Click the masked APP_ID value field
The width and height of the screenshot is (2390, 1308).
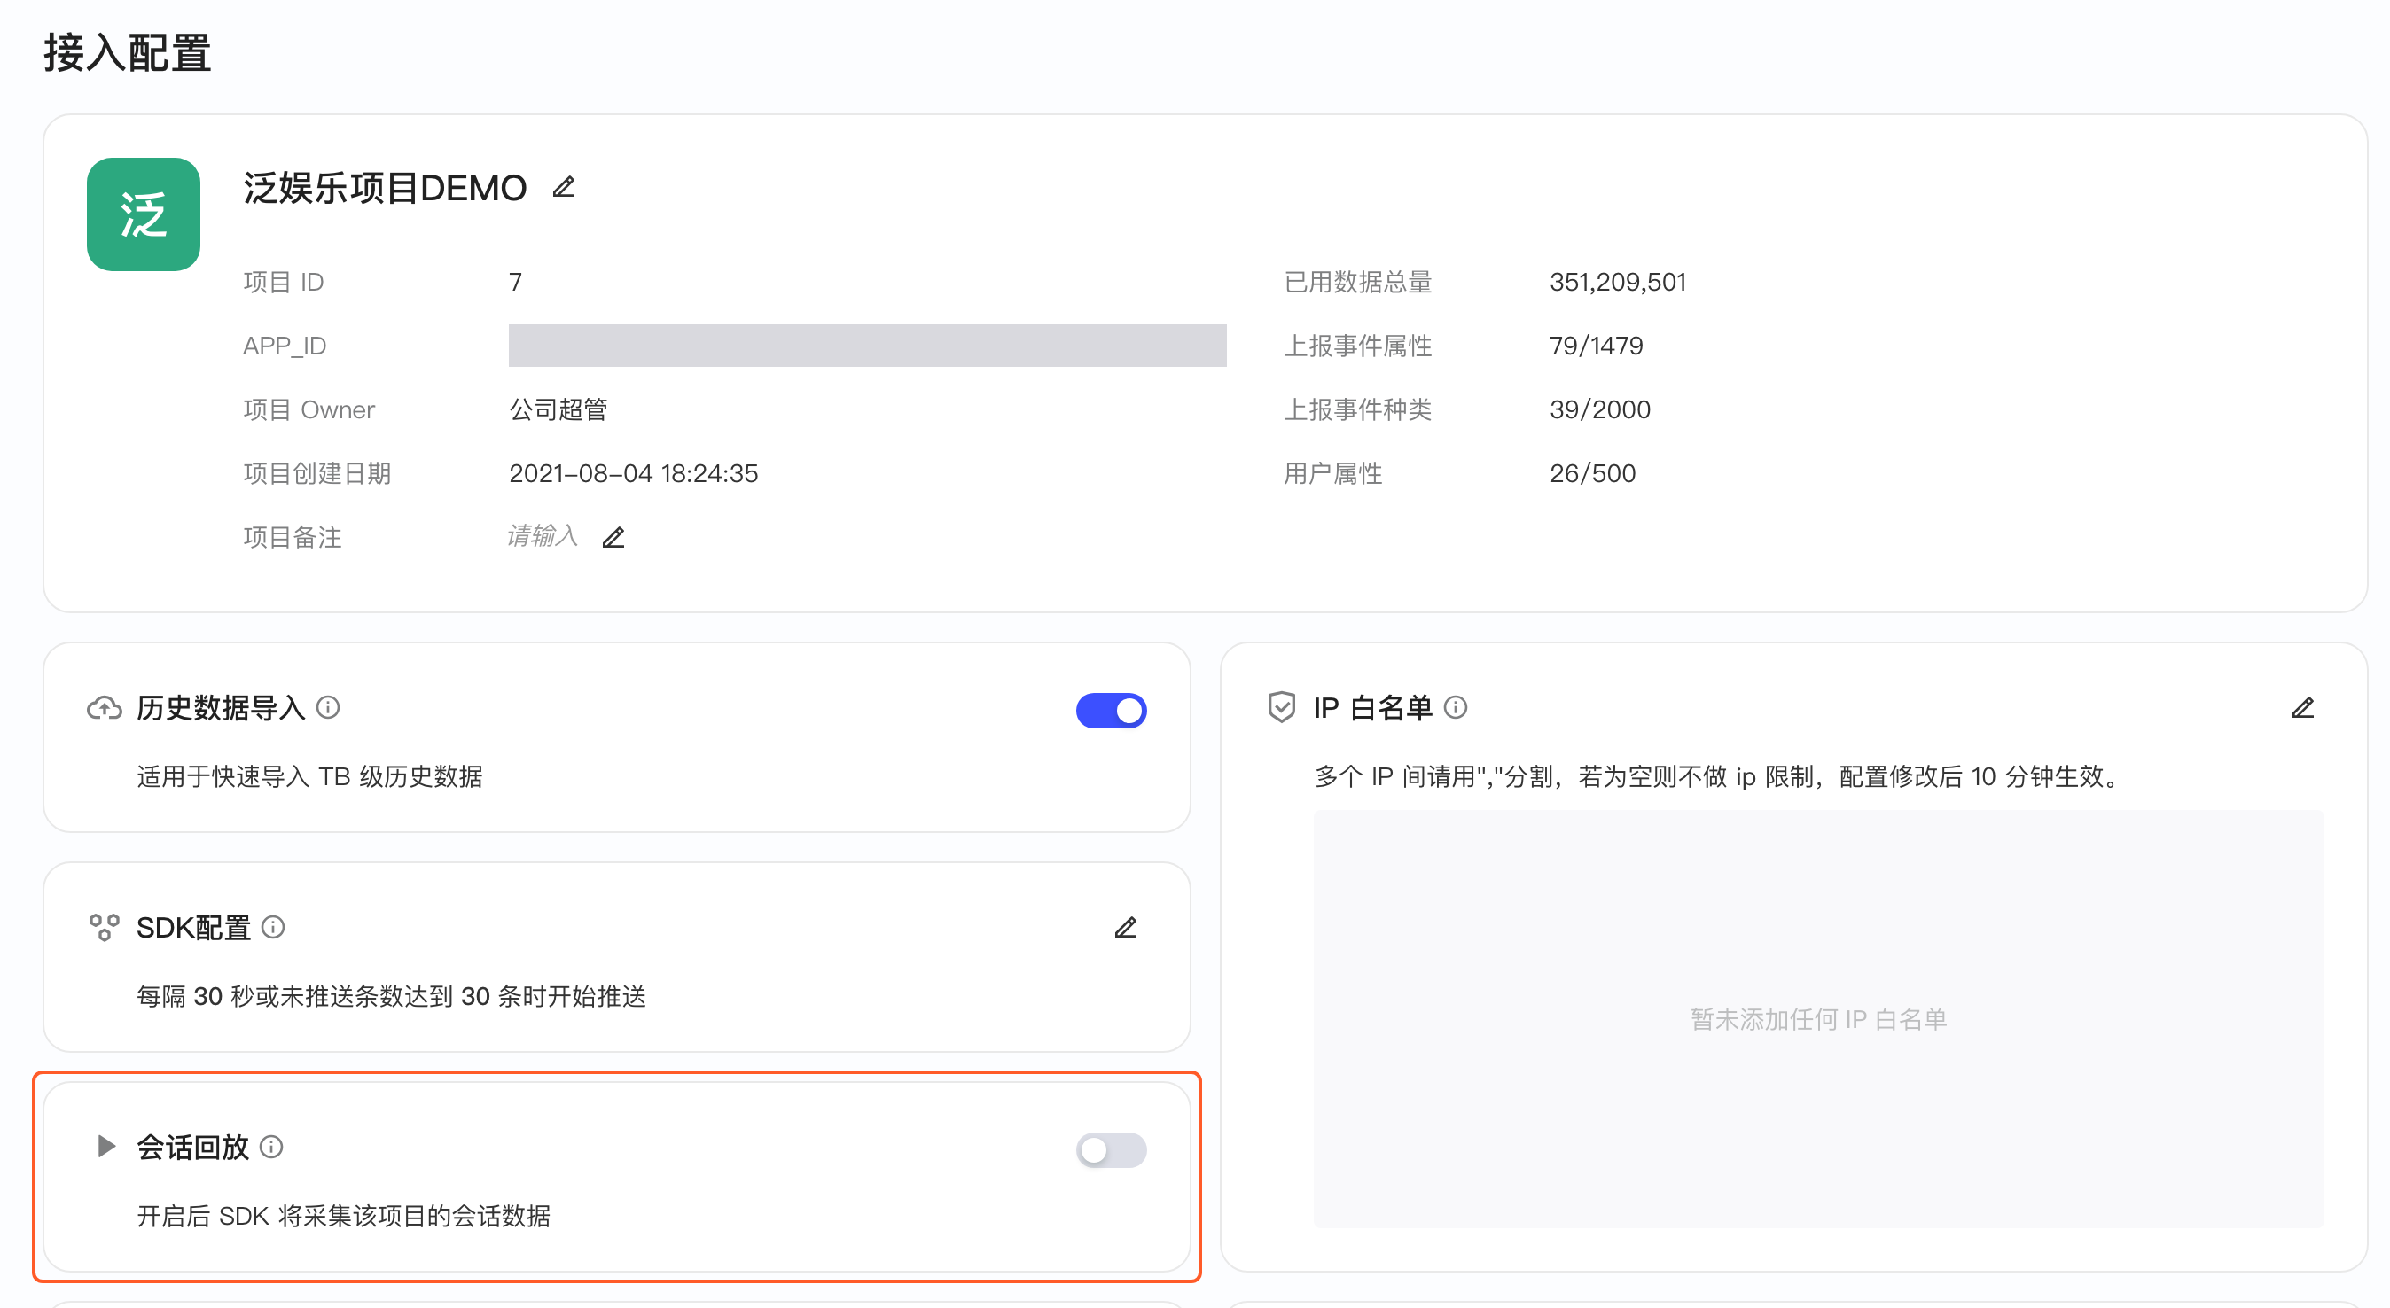[x=868, y=345]
